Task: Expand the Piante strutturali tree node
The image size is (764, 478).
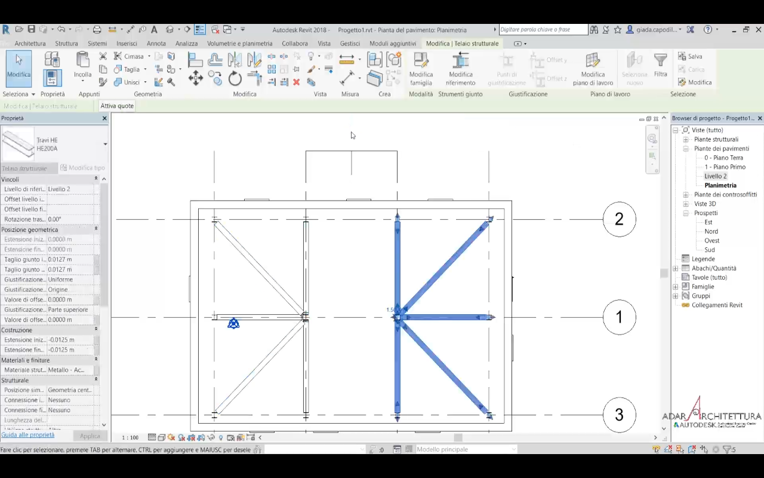Action: [686, 139]
